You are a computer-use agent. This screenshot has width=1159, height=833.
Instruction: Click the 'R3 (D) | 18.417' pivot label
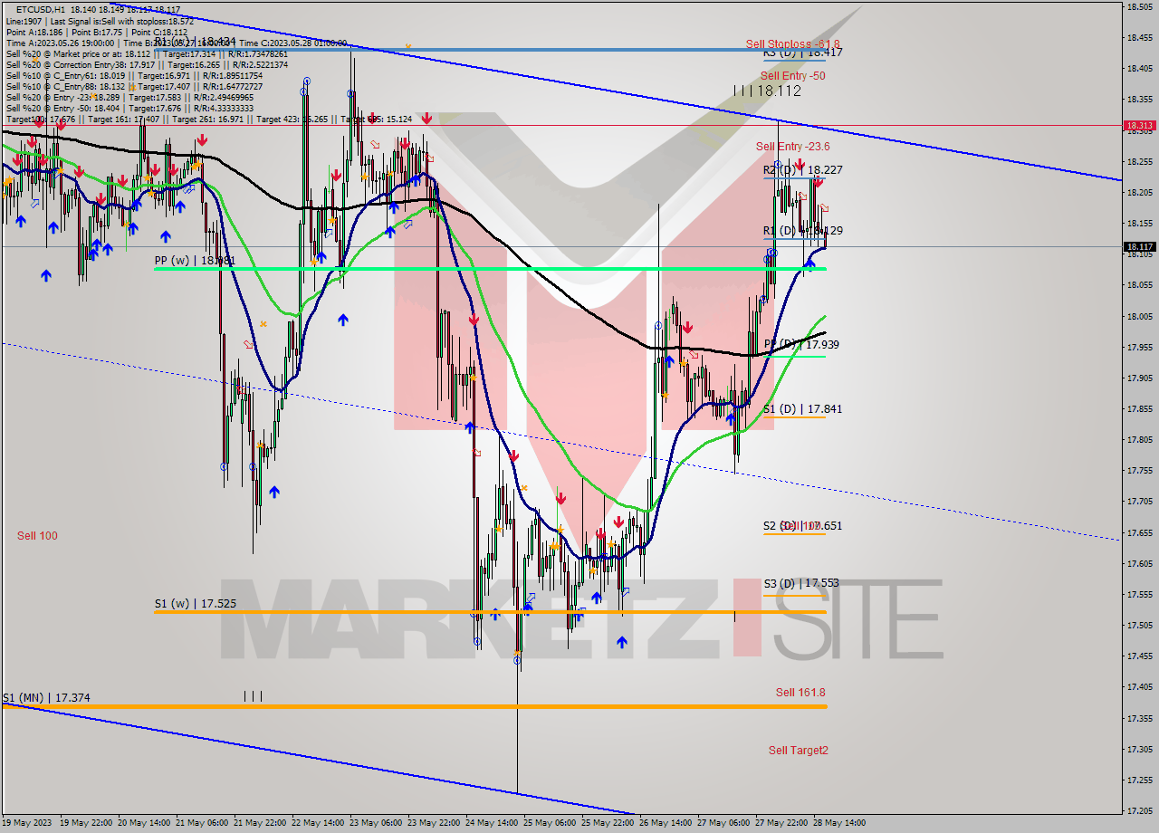(x=803, y=53)
